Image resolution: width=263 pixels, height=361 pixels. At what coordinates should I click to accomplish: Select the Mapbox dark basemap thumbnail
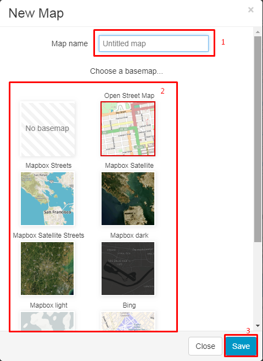128,269
